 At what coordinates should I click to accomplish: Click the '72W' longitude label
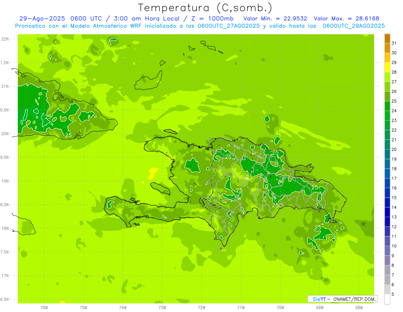tap(201, 307)
